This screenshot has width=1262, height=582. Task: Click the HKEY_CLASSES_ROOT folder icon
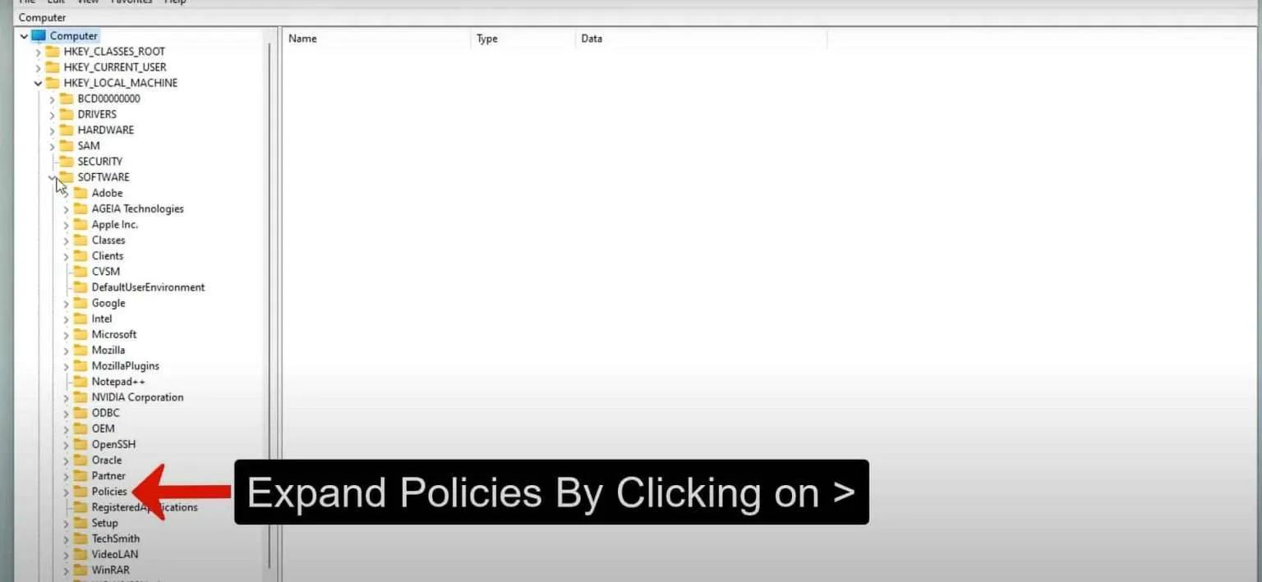coord(53,52)
